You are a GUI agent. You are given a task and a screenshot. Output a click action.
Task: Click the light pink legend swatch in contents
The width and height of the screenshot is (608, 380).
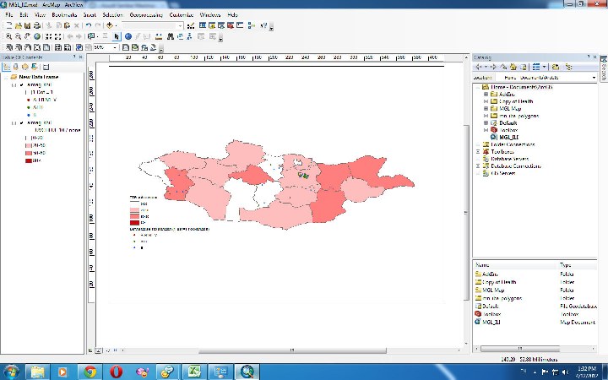(29, 145)
